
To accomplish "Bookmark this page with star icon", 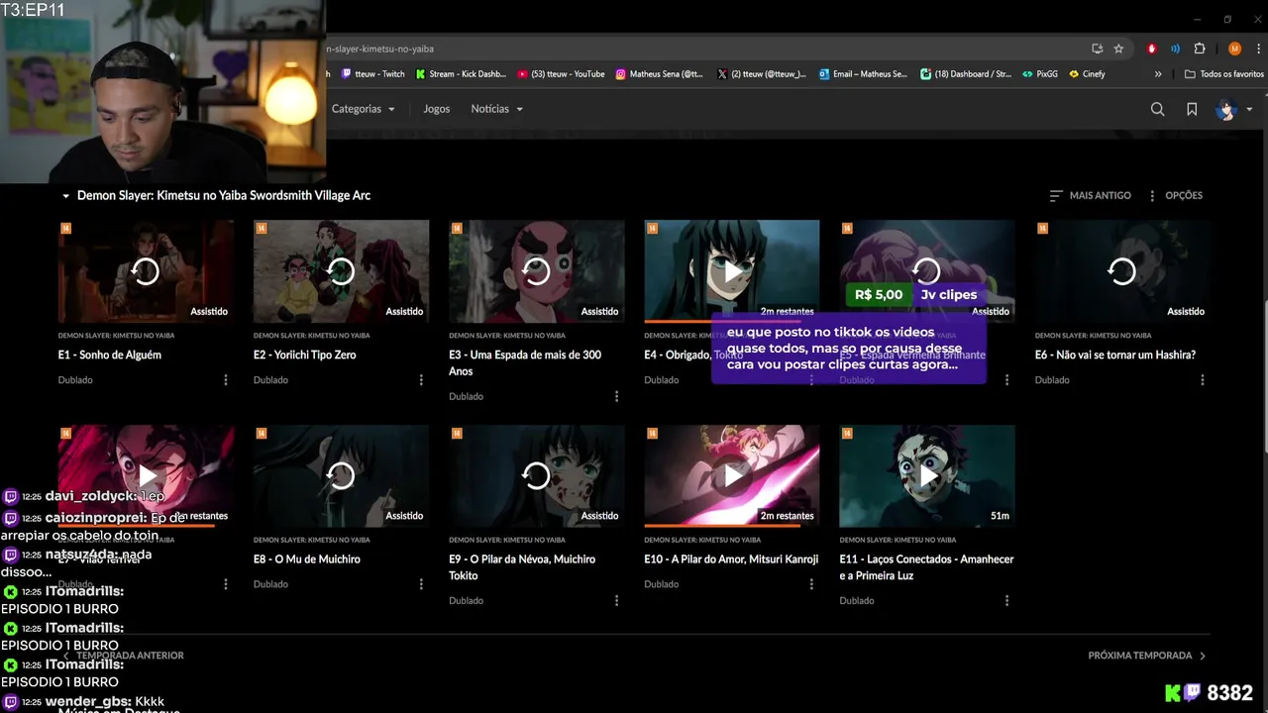I will [x=1118, y=49].
